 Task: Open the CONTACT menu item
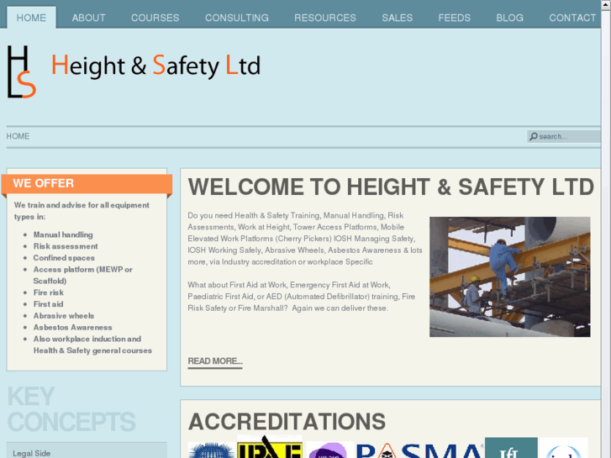[572, 18]
